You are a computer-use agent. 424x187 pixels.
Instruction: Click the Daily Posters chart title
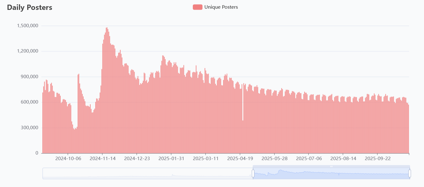(x=30, y=7)
